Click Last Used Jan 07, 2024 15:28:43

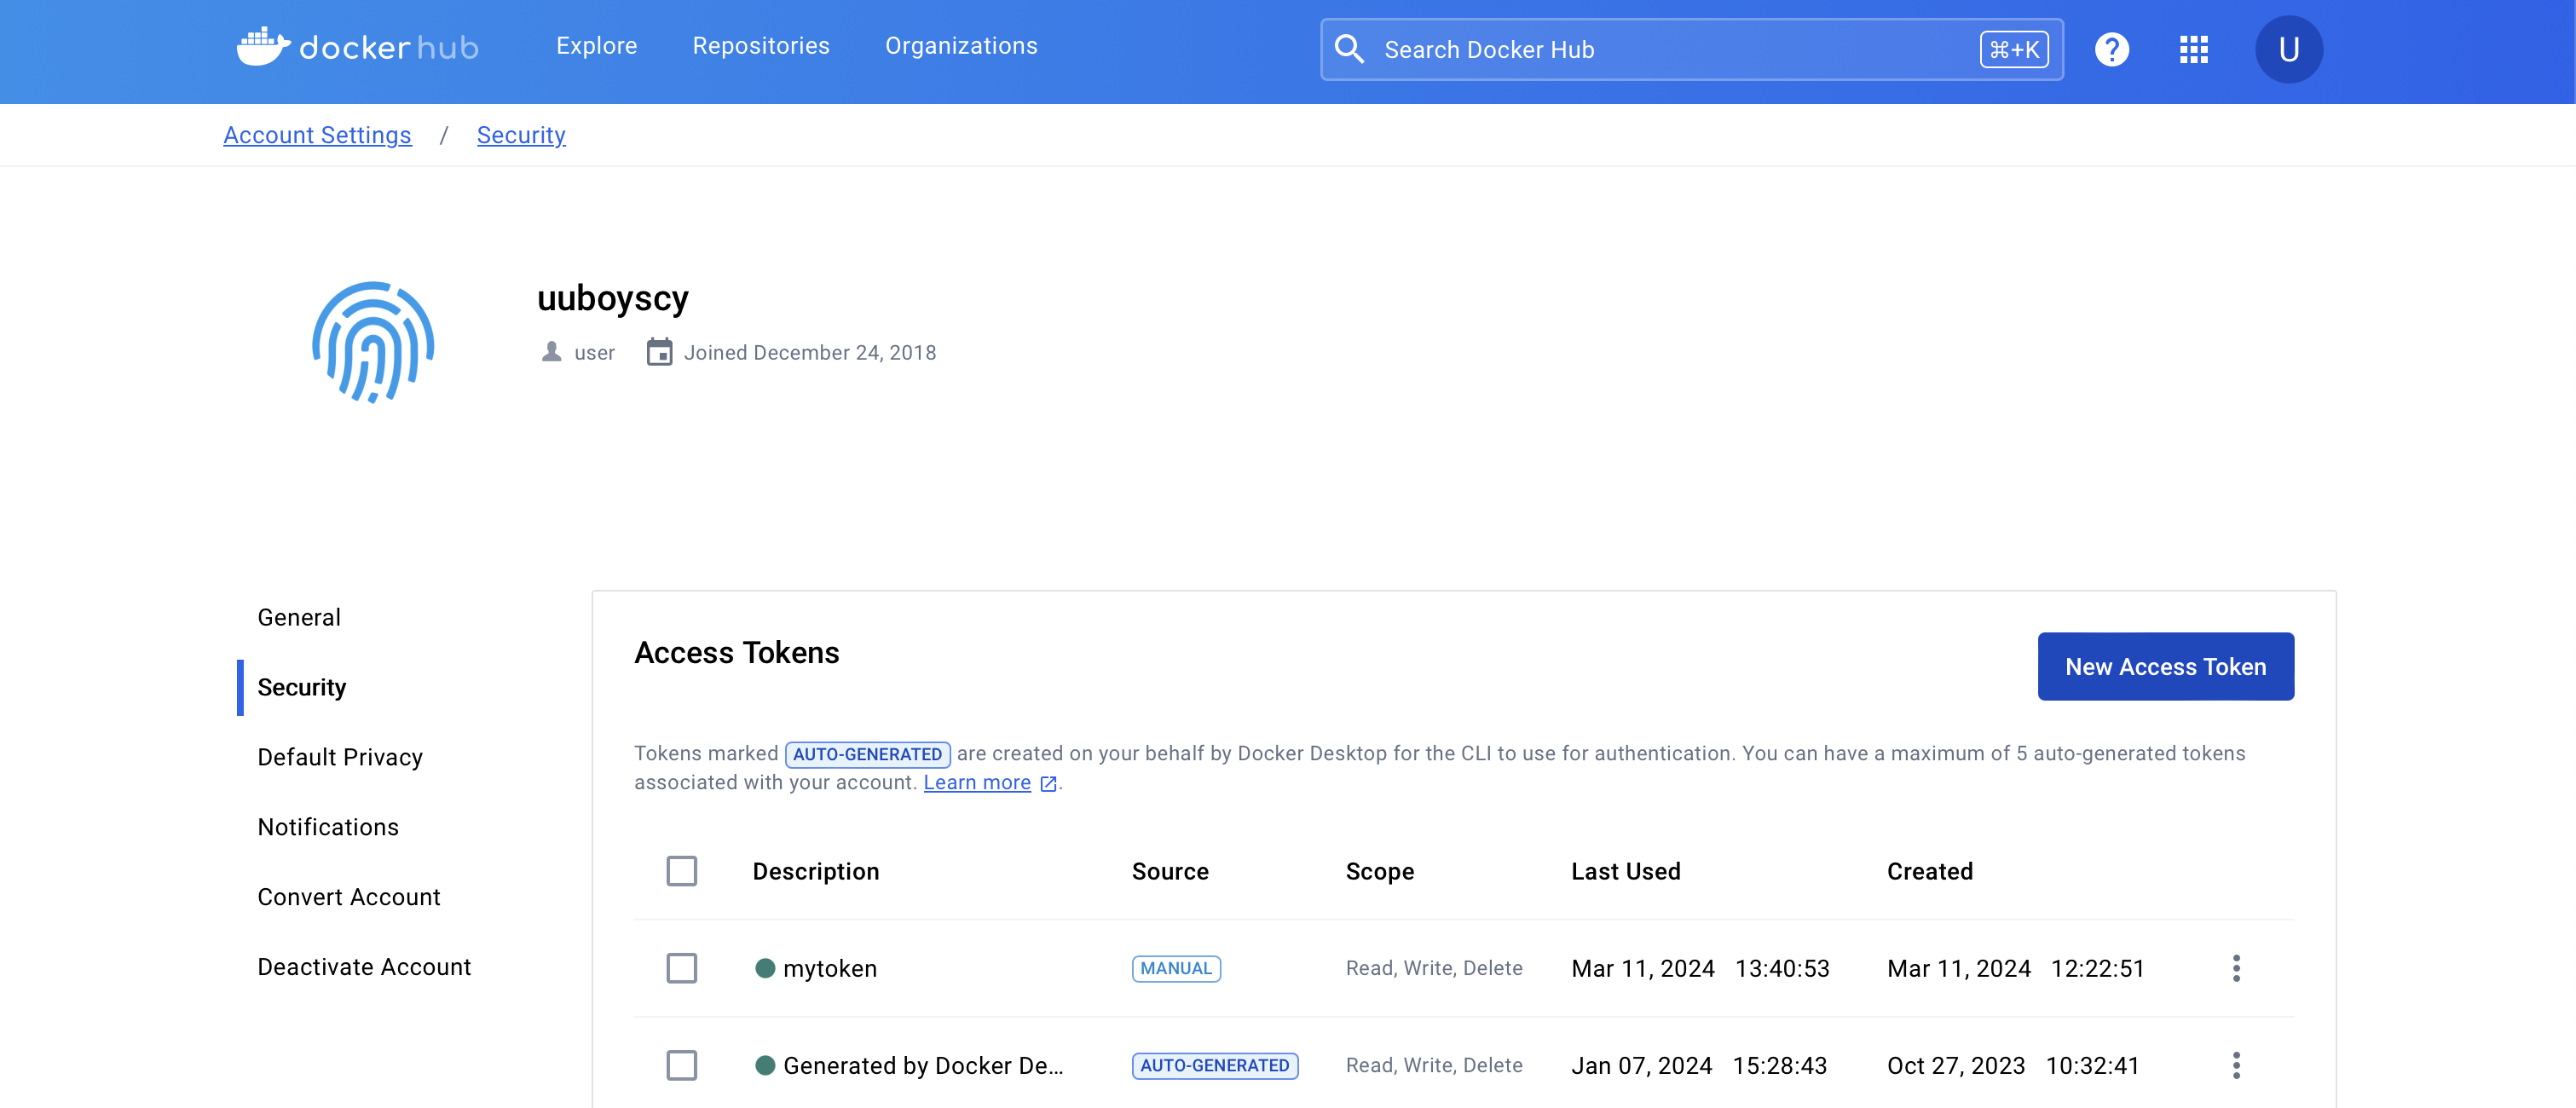click(x=1698, y=1065)
